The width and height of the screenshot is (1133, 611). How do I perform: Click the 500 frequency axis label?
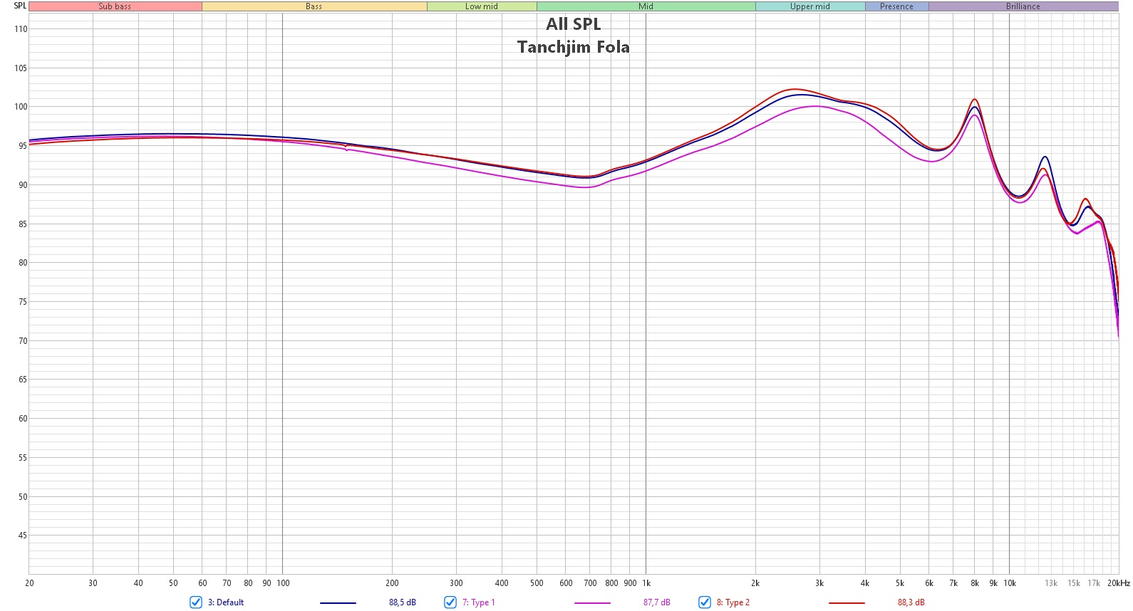[537, 583]
